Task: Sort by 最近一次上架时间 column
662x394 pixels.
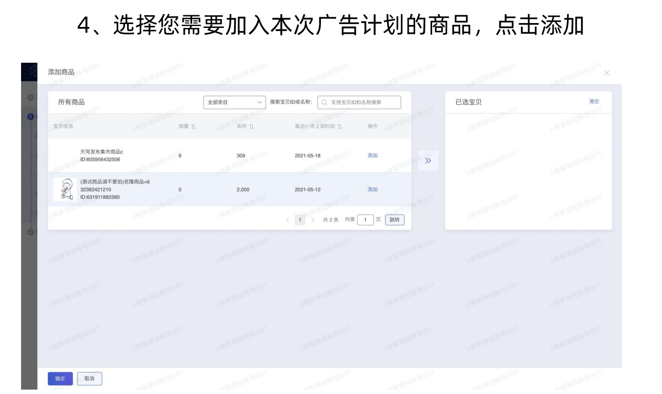Action: 340,126
